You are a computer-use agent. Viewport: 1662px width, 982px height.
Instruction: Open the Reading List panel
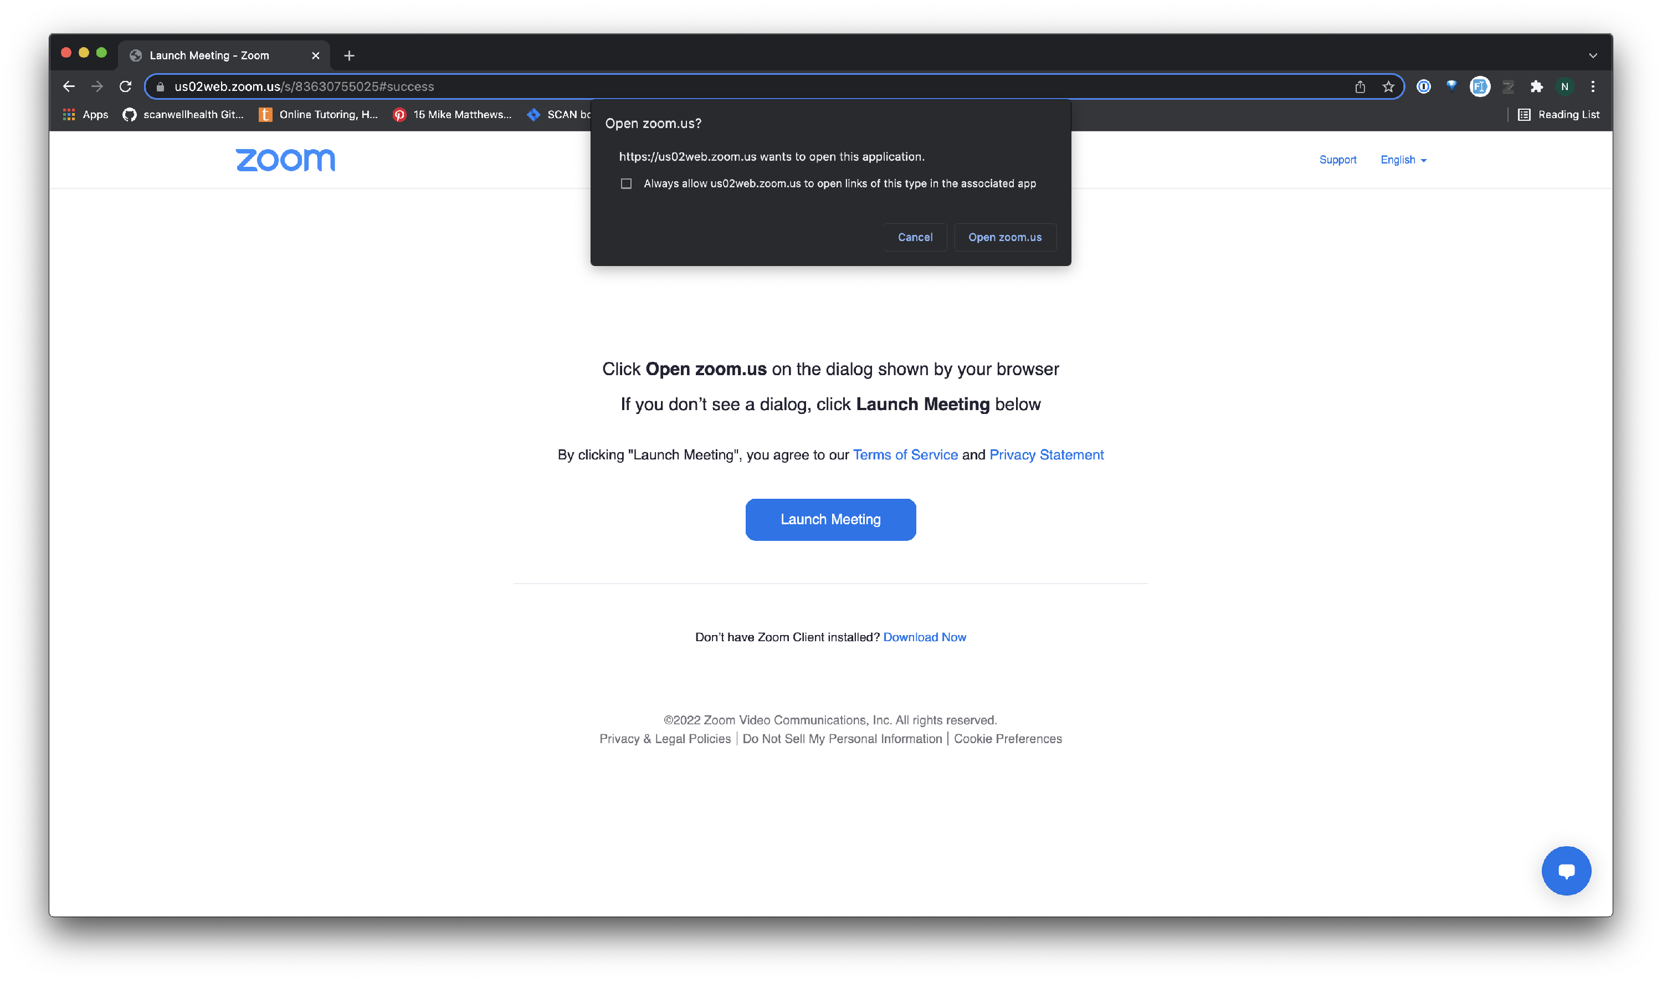(x=1558, y=115)
